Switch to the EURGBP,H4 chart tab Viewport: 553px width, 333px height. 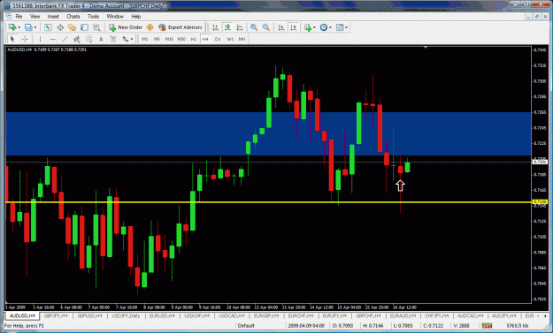coord(266,315)
